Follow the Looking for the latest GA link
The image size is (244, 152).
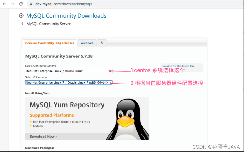coord(178,66)
